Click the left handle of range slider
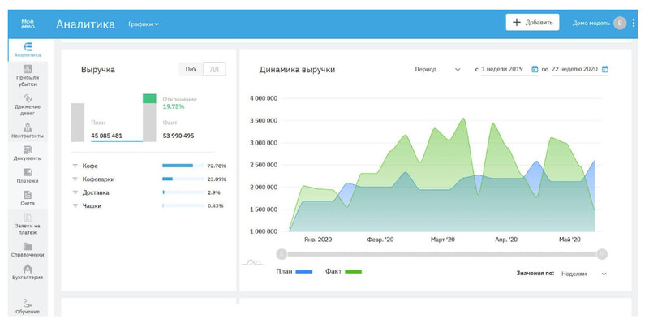Viewport: 649px width, 328px height. pyautogui.click(x=282, y=254)
